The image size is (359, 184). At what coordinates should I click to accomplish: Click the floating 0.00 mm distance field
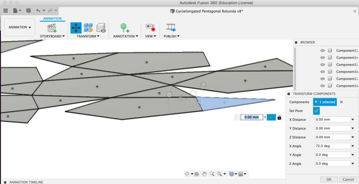(x=252, y=117)
